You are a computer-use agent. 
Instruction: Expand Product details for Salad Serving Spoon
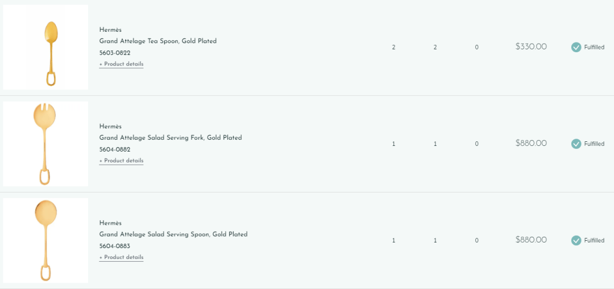click(121, 257)
